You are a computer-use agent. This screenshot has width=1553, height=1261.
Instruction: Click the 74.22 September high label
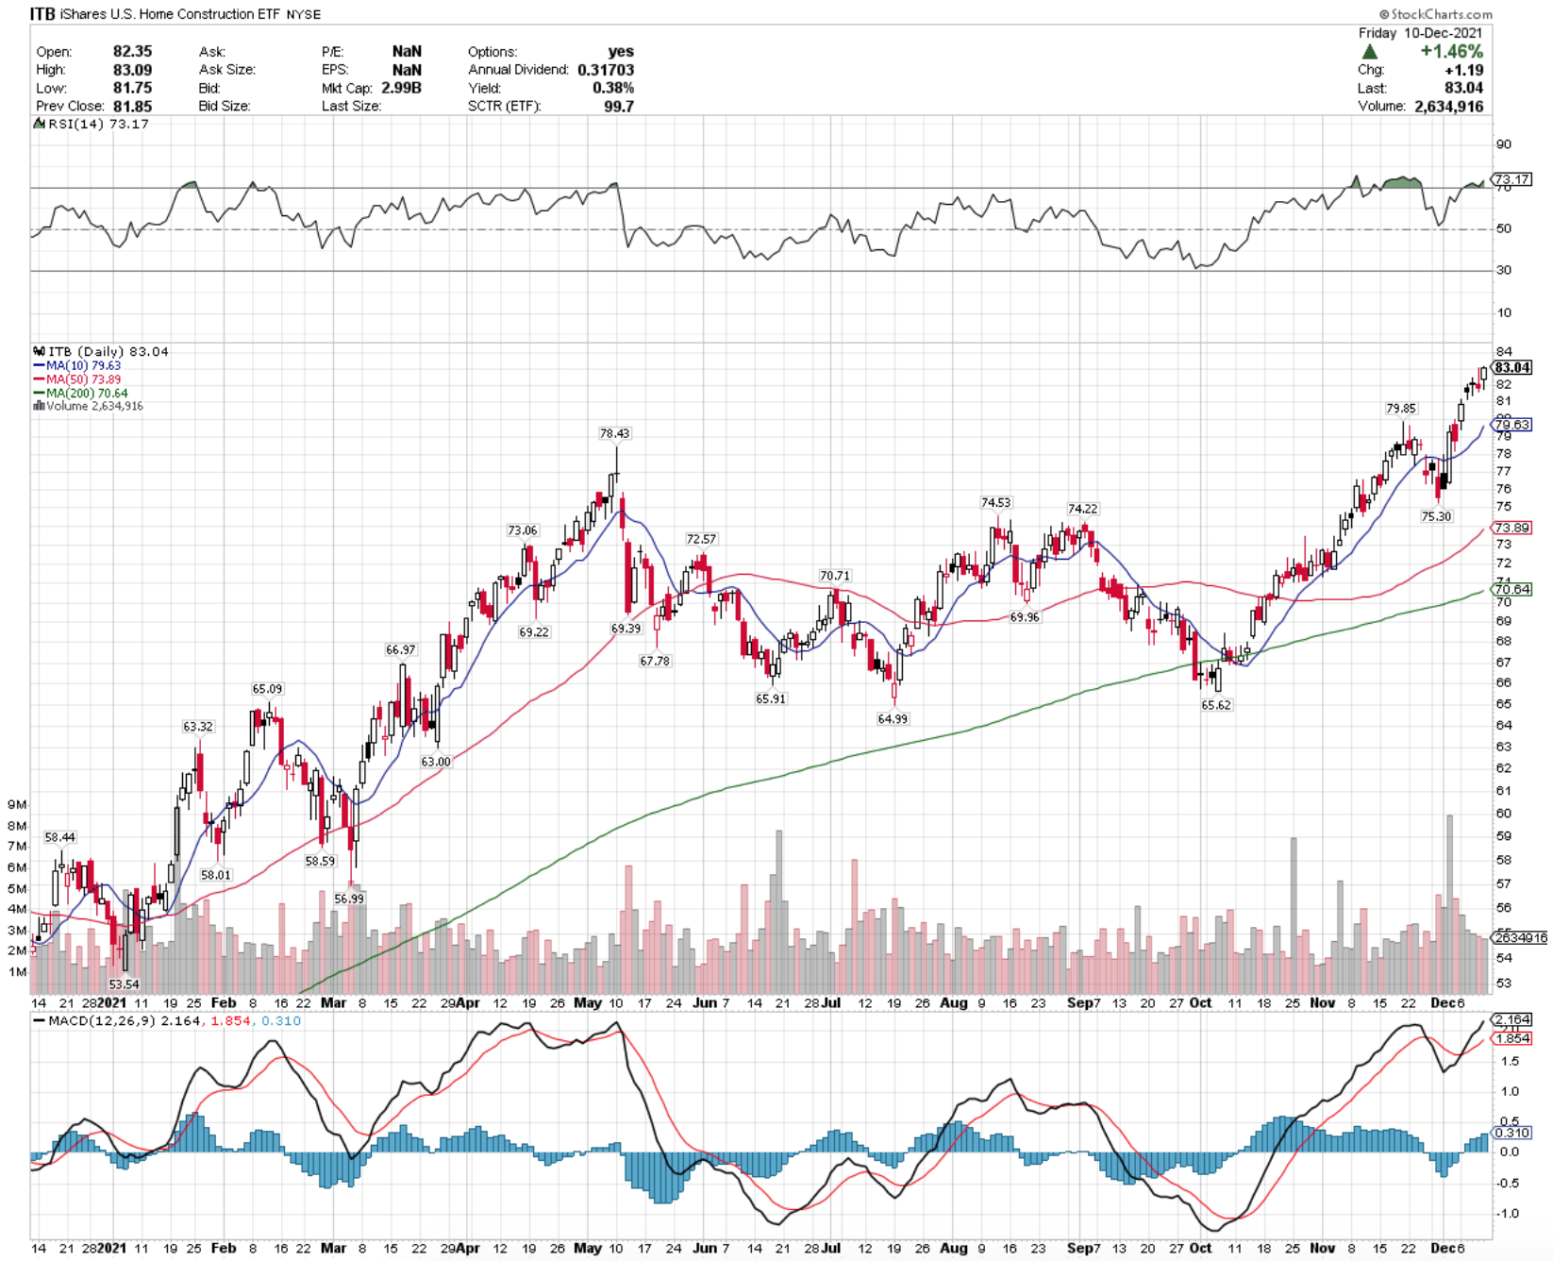pos(1082,509)
